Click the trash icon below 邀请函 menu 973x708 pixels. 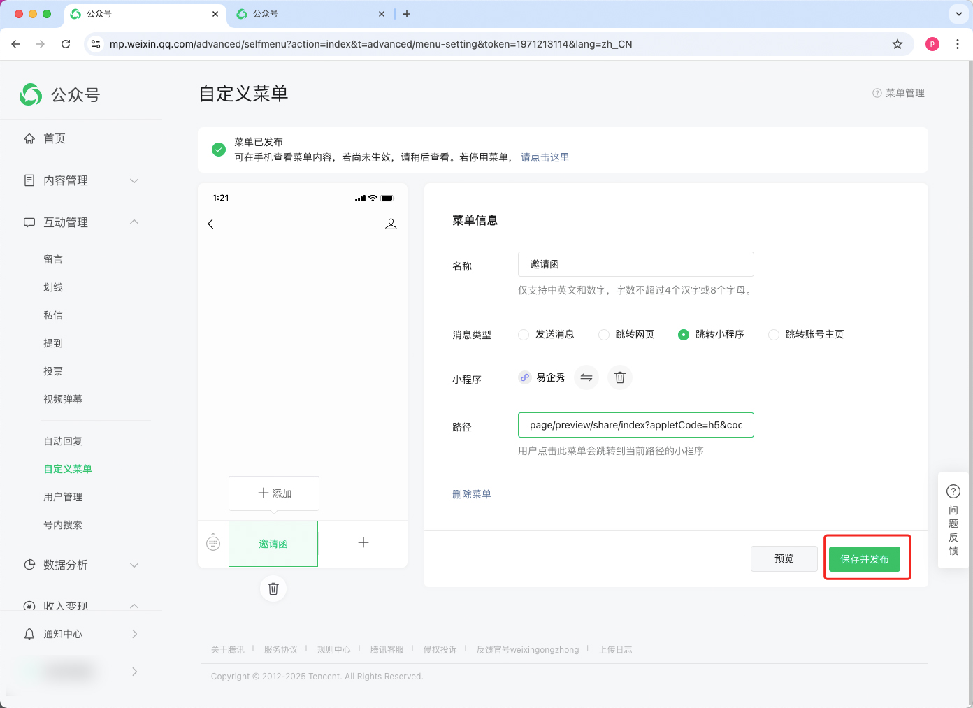273,588
